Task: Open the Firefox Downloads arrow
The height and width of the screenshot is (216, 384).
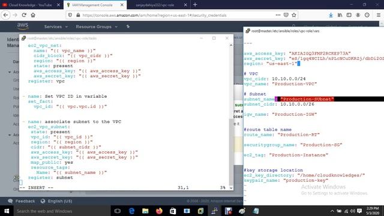Action: coord(331,15)
